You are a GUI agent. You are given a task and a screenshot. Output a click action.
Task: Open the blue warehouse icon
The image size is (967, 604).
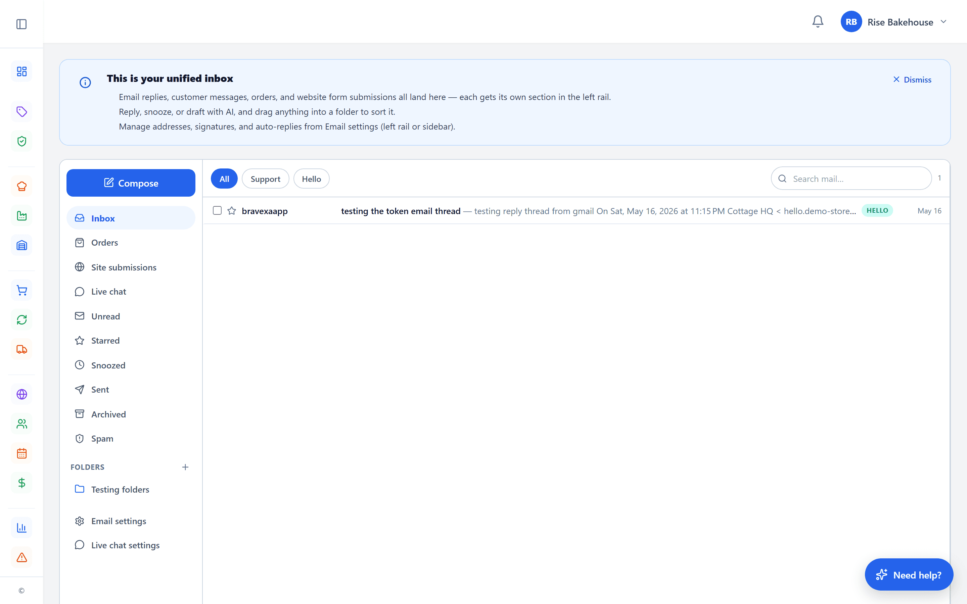pos(21,245)
